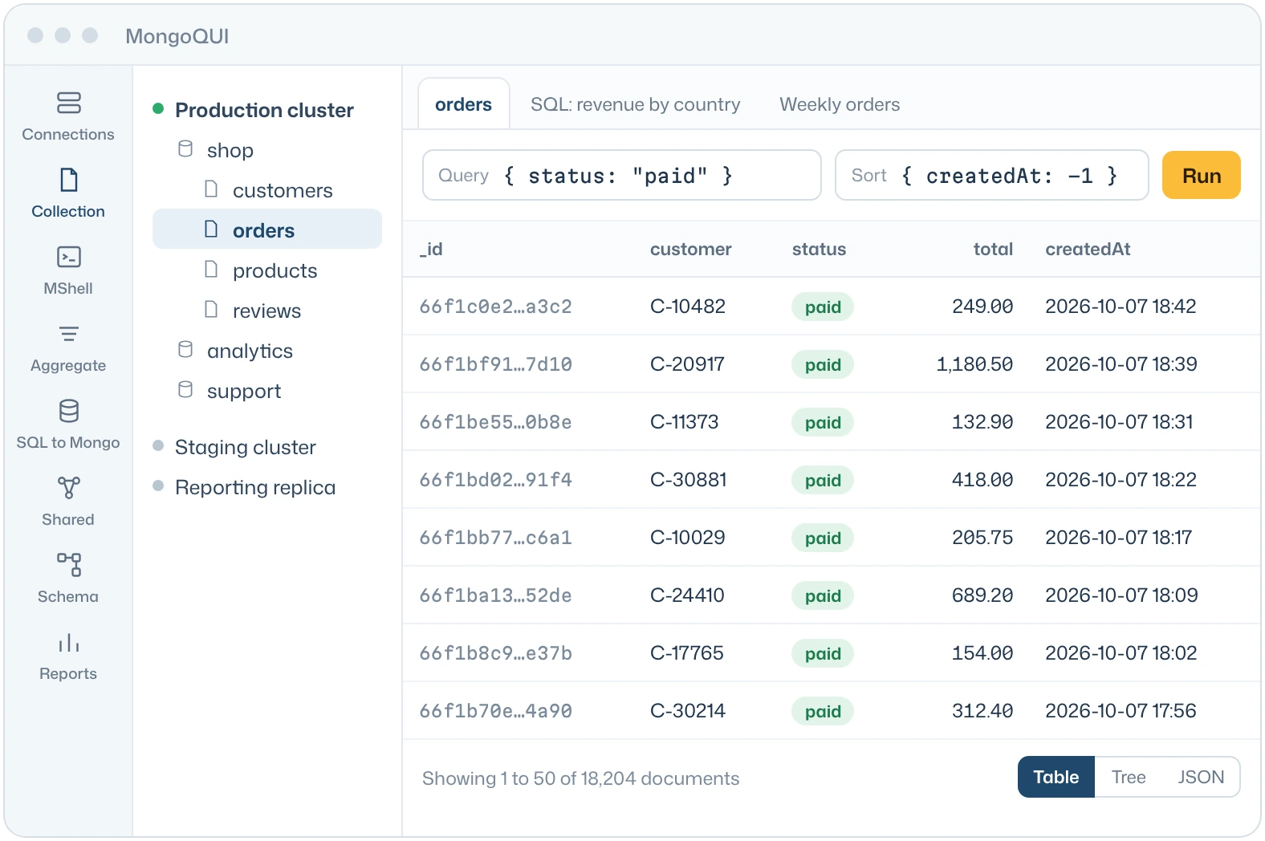Screen dimensions: 1265x841
Task: Open the Weekly orders tab
Action: [840, 104]
